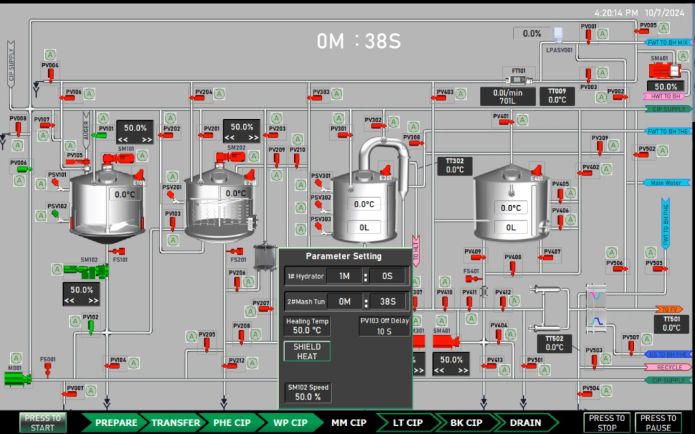This screenshot has width=695, height=434.
Task: Edit 2#Mash Tun seconds field
Action: pos(388,302)
